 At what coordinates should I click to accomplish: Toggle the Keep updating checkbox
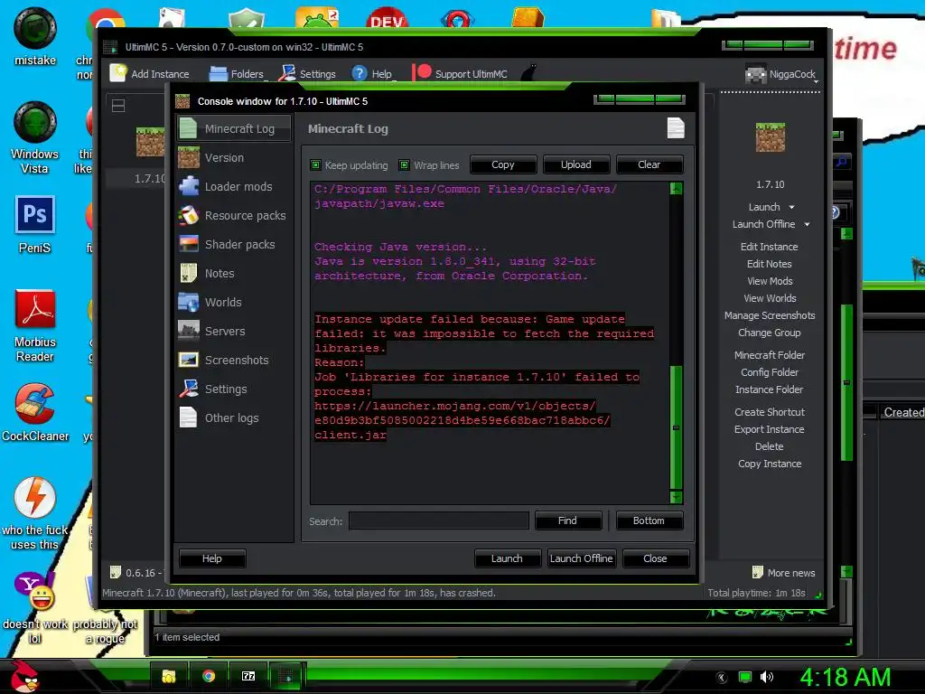pos(315,165)
